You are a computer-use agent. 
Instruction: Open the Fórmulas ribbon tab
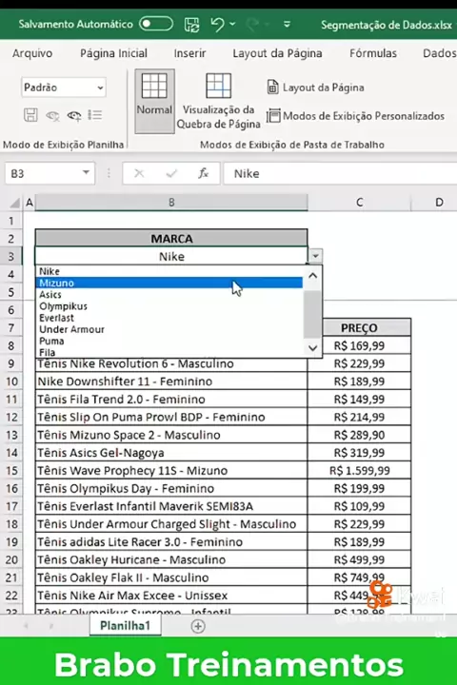373,53
